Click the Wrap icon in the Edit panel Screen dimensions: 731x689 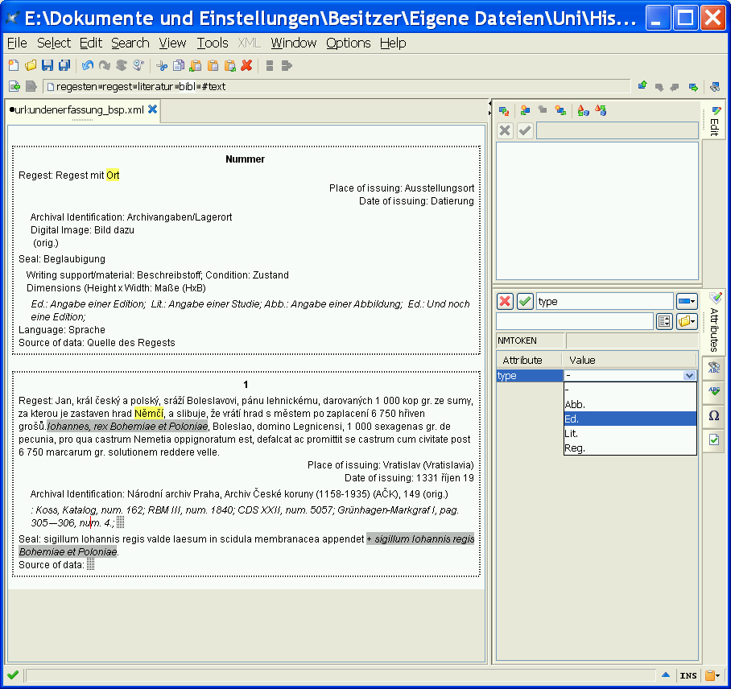[x=601, y=110]
